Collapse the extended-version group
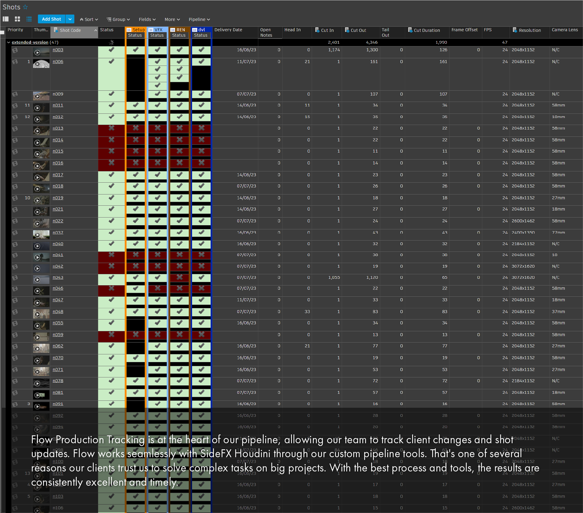583x513 pixels. [9, 42]
